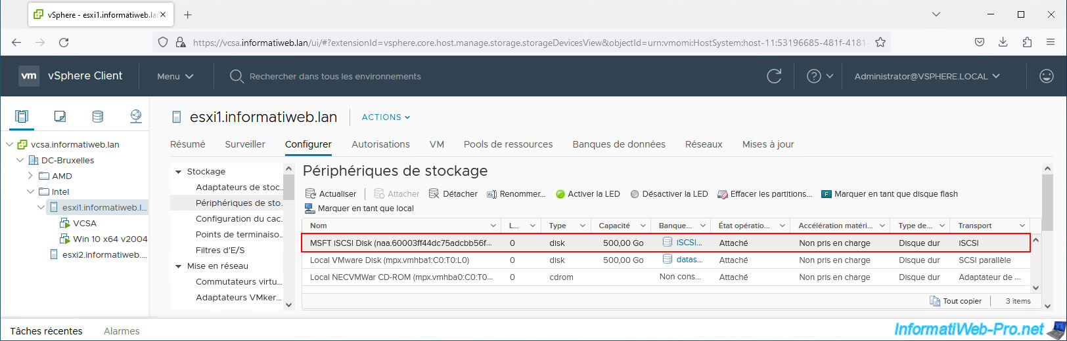The image size is (1067, 341).
Task: Switch to the Surveiller tab
Action: [245, 144]
